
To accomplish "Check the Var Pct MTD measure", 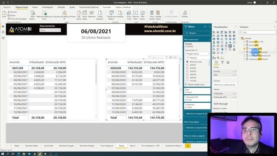I will click(x=244, y=45).
